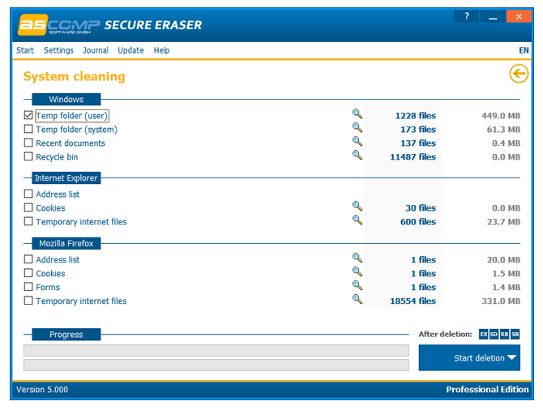Viewport: 543px width, 410px height.
Task: Check Mozilla Firefox Forms checkbox
Action: point(28,287)
